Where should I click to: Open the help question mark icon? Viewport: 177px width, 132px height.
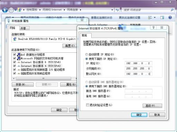tap(170, 18)
